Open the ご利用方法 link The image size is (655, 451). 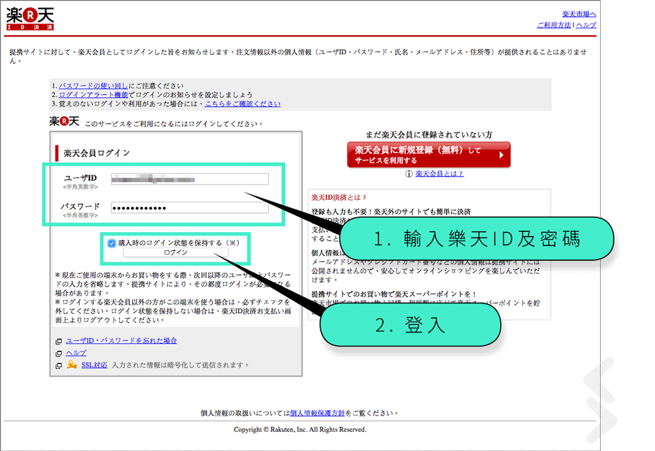554,25
